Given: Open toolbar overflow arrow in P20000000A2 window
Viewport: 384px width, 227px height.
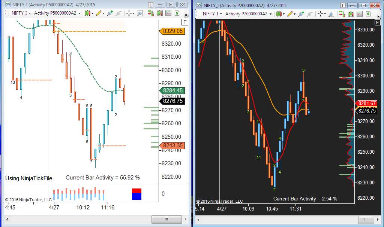Looking at the screenshot, I should point(378,16).
